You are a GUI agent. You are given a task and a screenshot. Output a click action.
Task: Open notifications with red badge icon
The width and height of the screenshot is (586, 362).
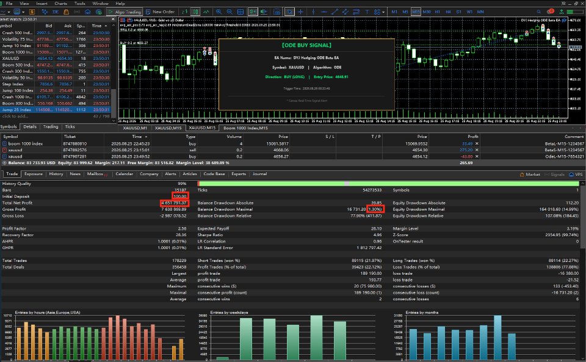551,12
